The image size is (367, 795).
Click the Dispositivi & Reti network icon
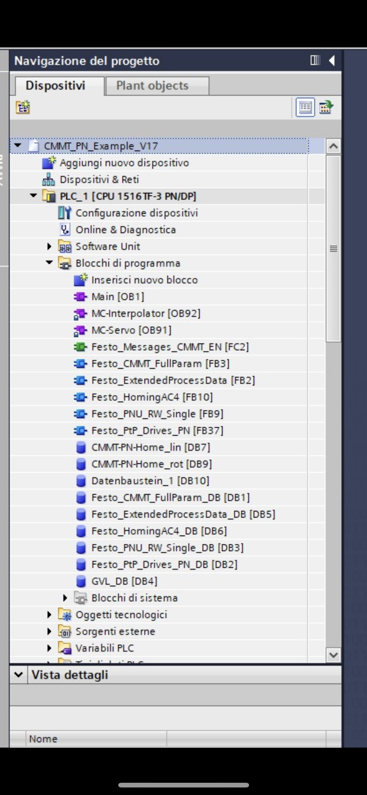49,180
